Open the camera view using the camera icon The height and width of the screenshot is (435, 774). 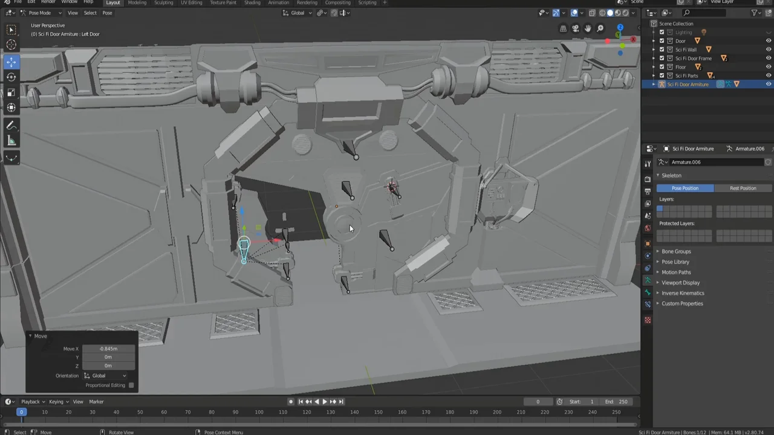tap(576, 28)
